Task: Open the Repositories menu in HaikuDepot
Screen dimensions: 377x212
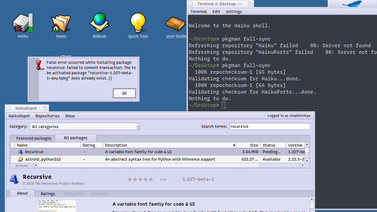Action: [x=47, y=116]
